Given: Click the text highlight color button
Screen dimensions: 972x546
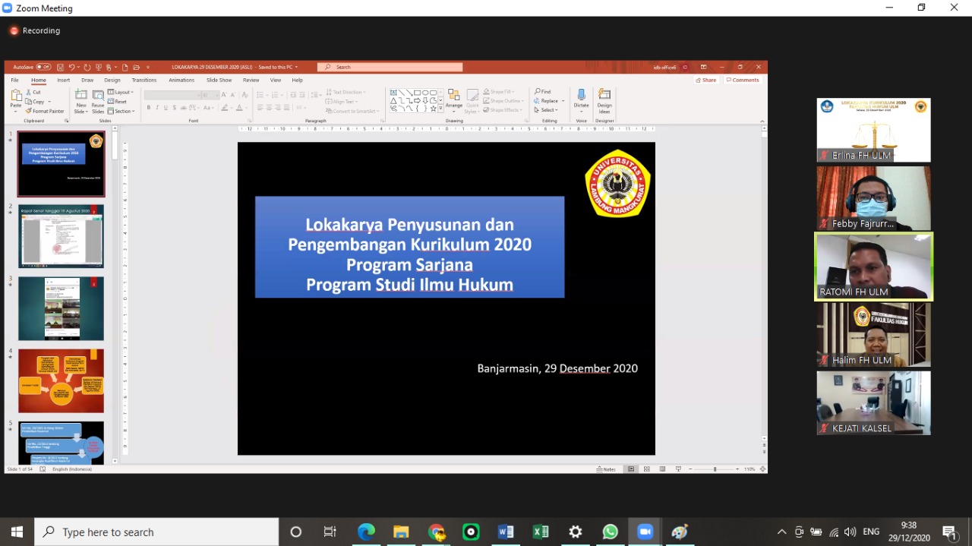Looking at the screenshot, I should pos(226,108).
